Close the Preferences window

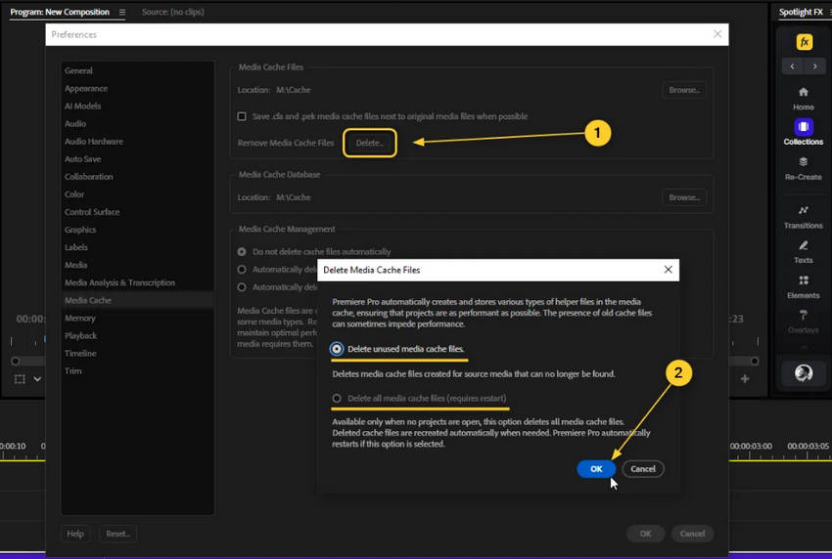[x=717, y=34]
